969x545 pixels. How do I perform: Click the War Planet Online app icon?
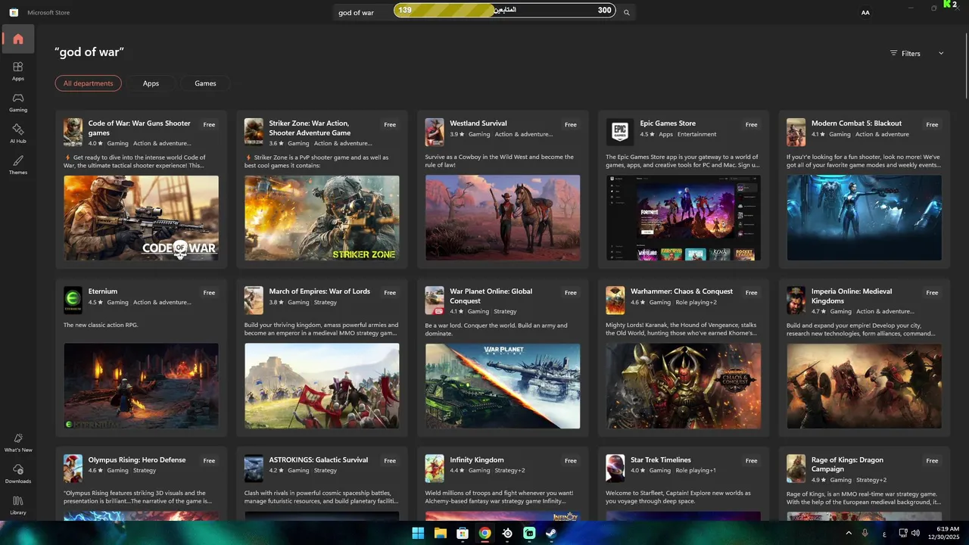[x=435, y=300]
